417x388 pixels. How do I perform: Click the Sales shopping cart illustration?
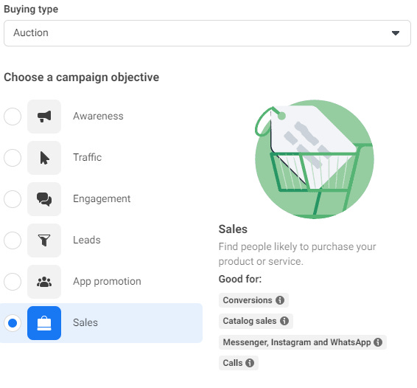[x=315, y=159]
